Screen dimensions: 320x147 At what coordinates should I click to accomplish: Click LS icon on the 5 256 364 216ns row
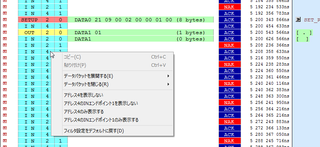(x=5, y=109)
